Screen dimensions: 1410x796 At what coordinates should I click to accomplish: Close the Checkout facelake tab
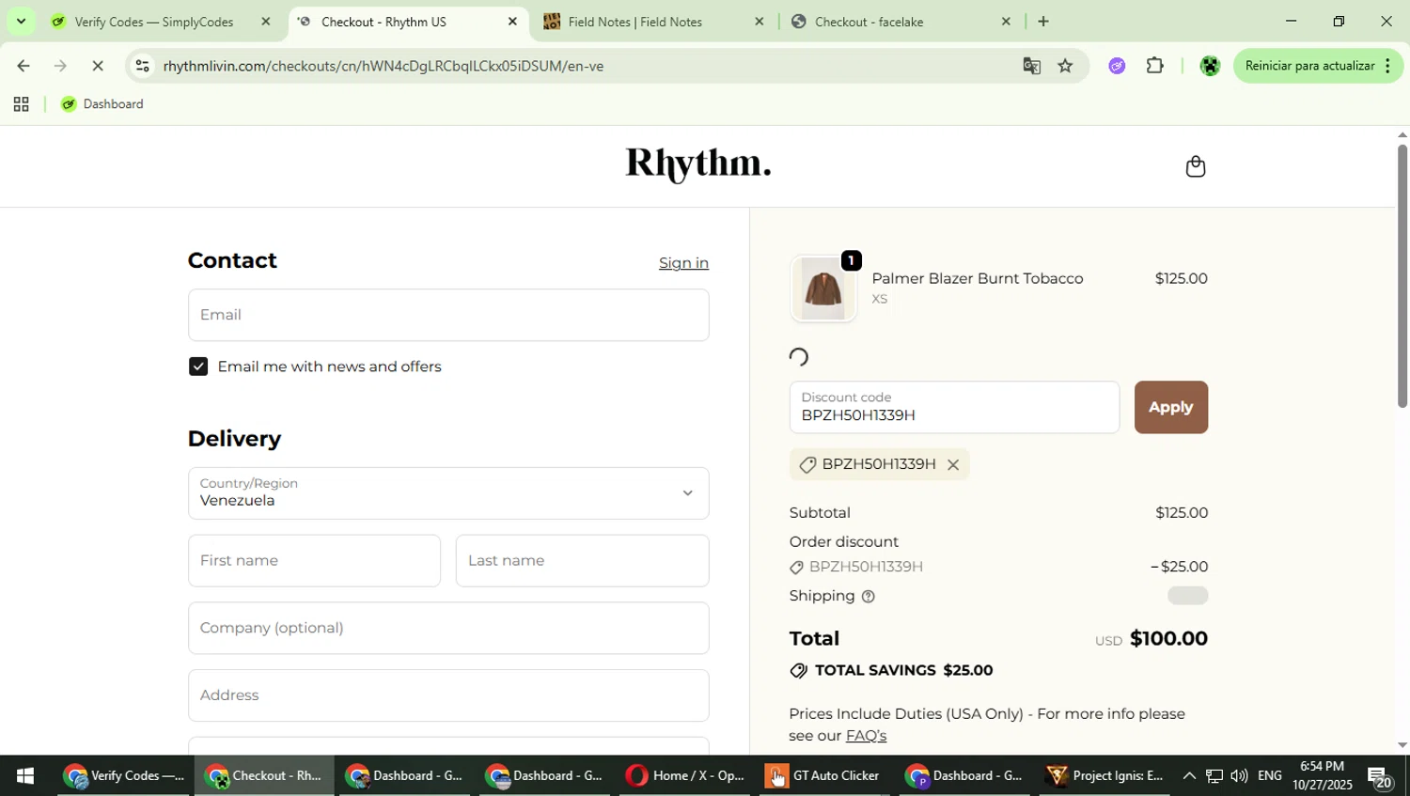pyautogui.click(x=1006, y=21)
